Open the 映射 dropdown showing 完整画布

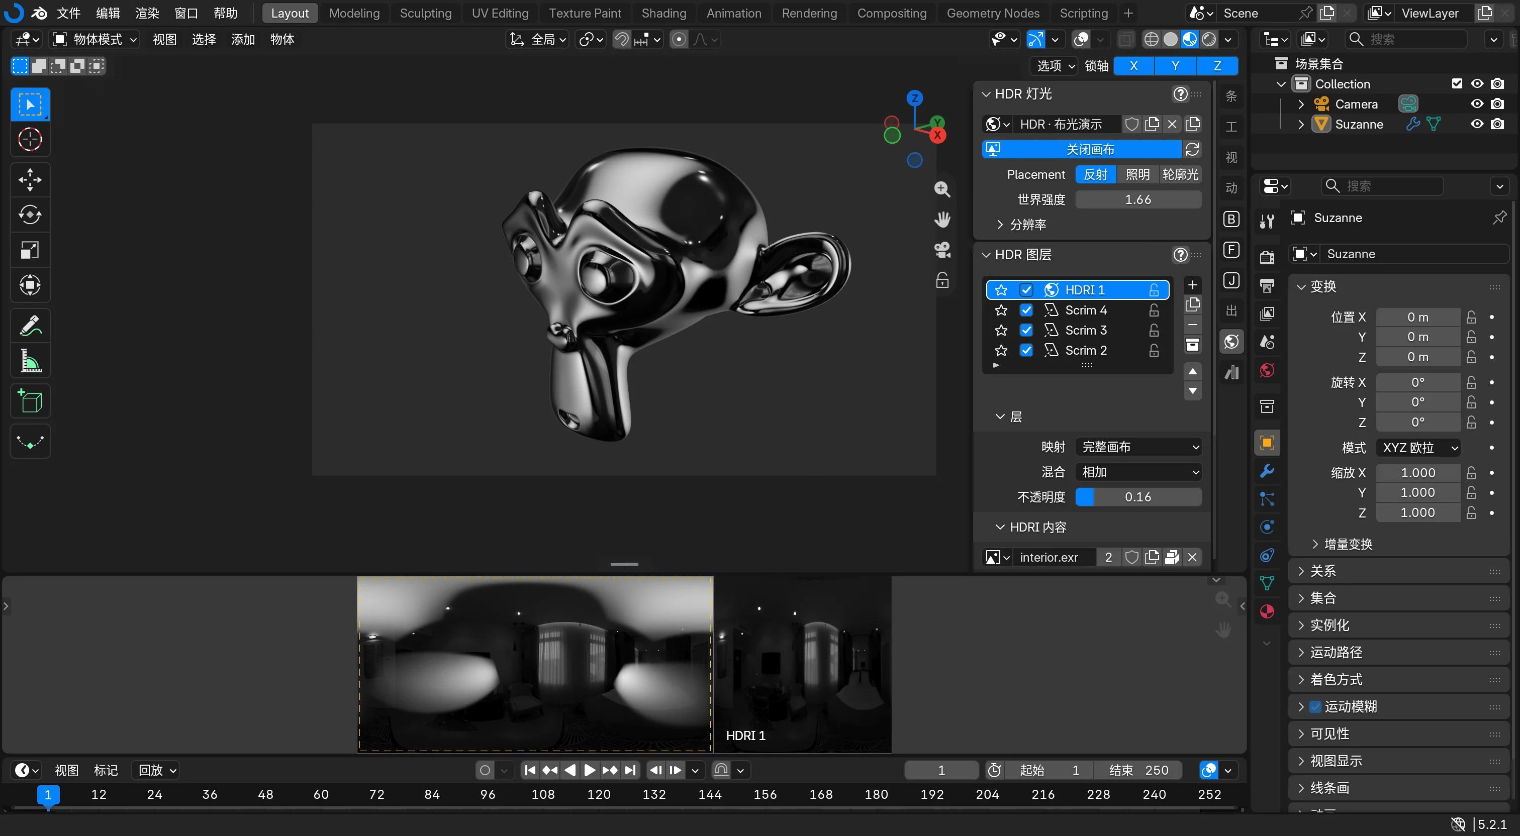tap(1137, 447)
